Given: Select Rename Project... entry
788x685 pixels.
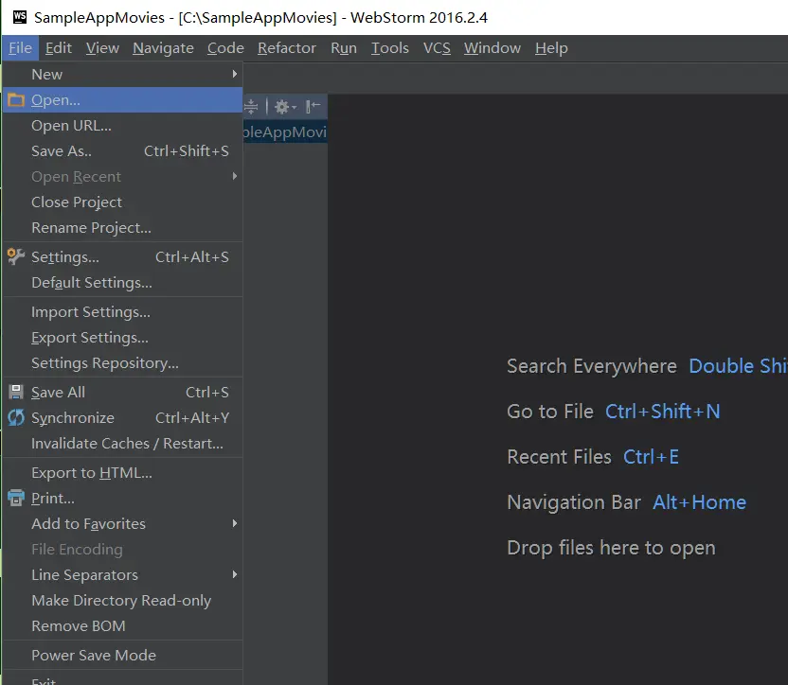Looking at the screenshot, I should pyautogui.click(x=122, y=227).
